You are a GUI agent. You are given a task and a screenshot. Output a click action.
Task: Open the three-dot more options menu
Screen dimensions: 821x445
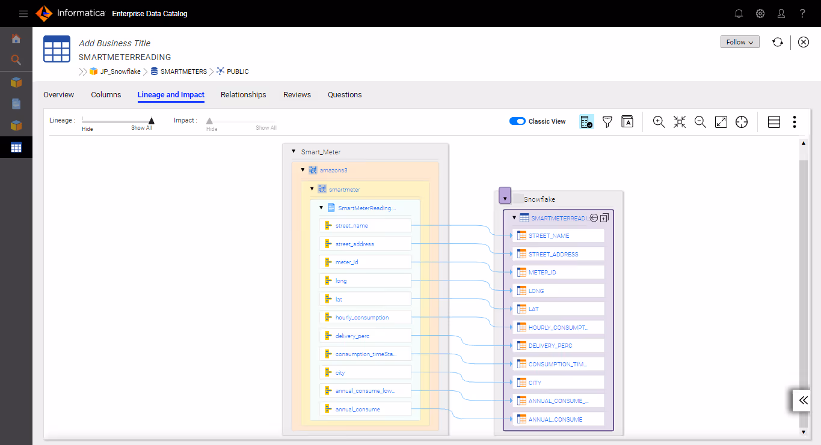pyautogui.click(x=795, y=122)
